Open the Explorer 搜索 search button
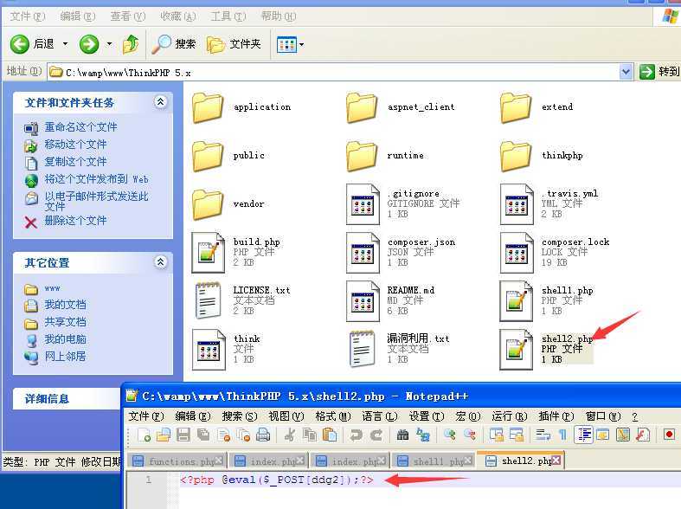The image size is (681, 509). [x=174, y=44]
